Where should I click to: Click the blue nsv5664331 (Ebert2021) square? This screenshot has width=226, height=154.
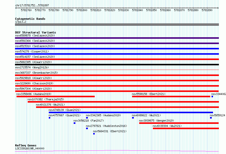94,134
